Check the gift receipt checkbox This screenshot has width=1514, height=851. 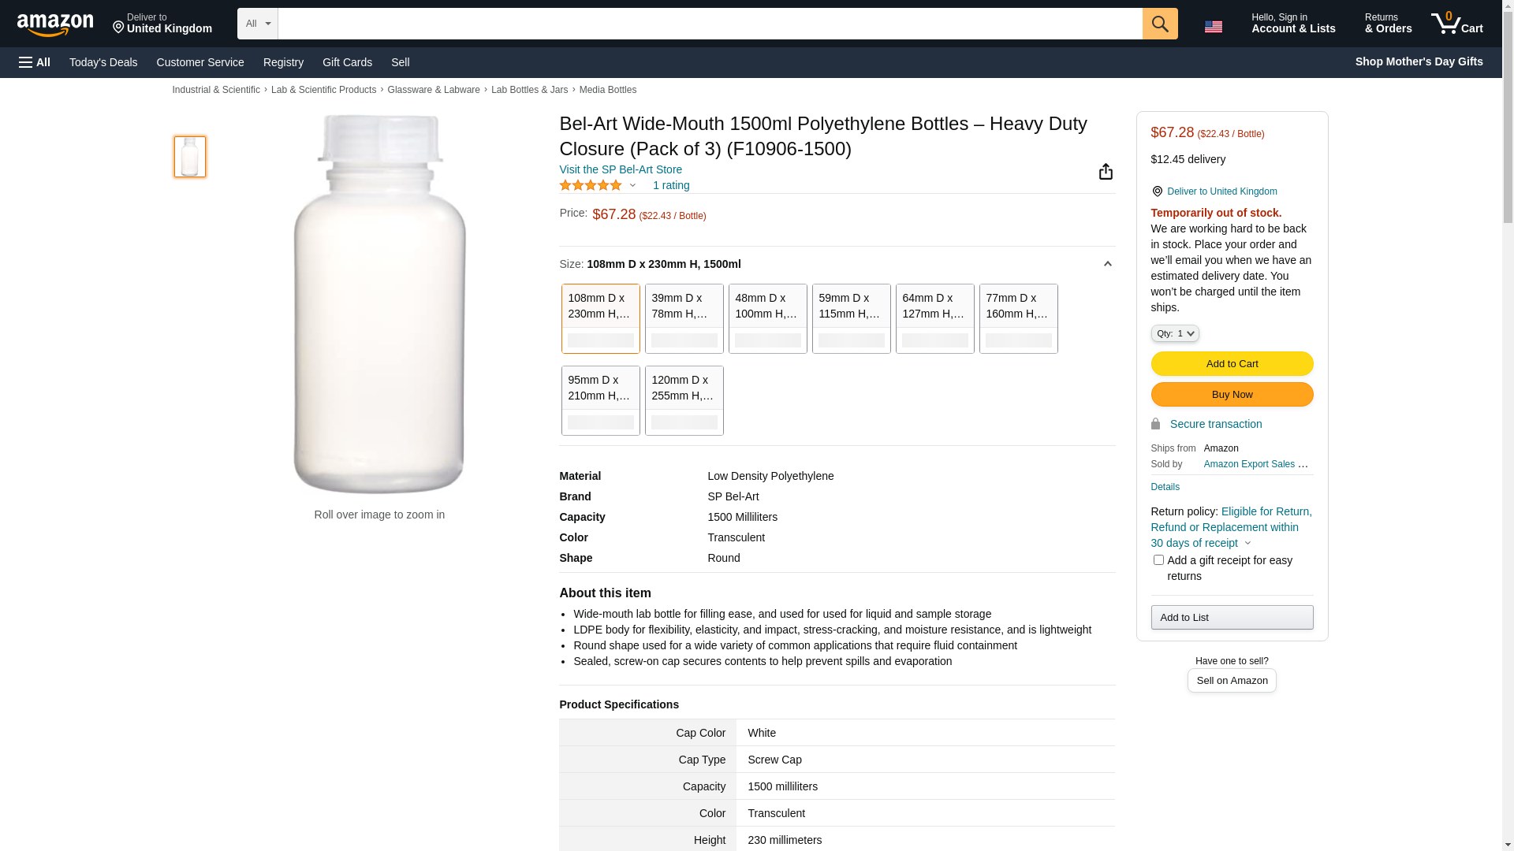[x=1158, y=560]
